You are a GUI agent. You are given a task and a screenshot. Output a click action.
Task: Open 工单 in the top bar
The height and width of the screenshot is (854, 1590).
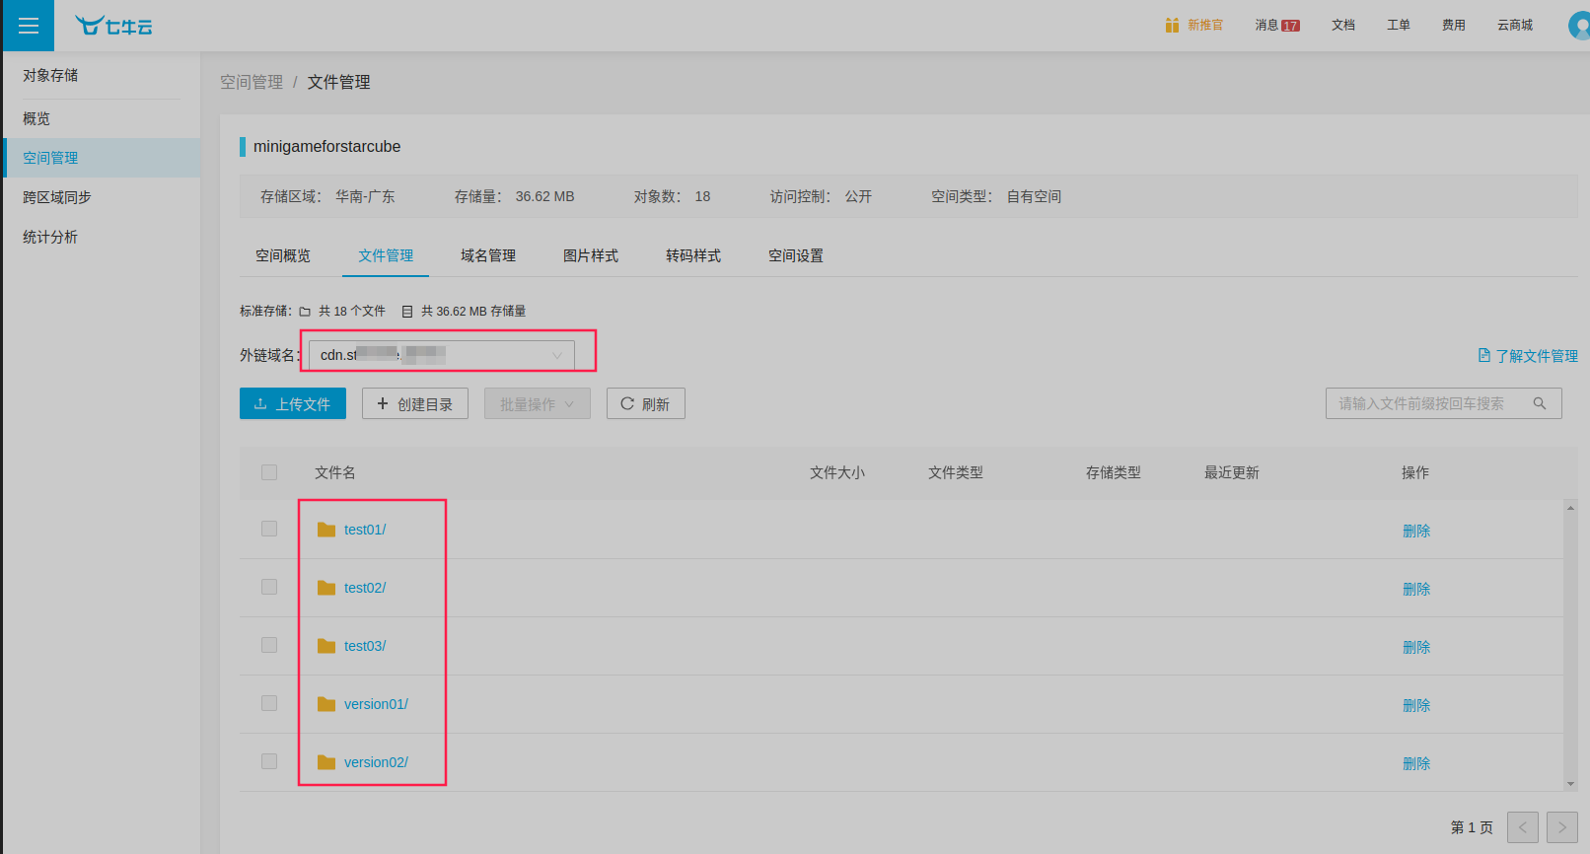pos(1399,26)
